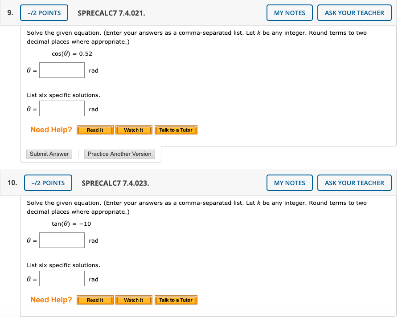
Task: Click Talk to a Tutor for question 9
Action: 176,130
